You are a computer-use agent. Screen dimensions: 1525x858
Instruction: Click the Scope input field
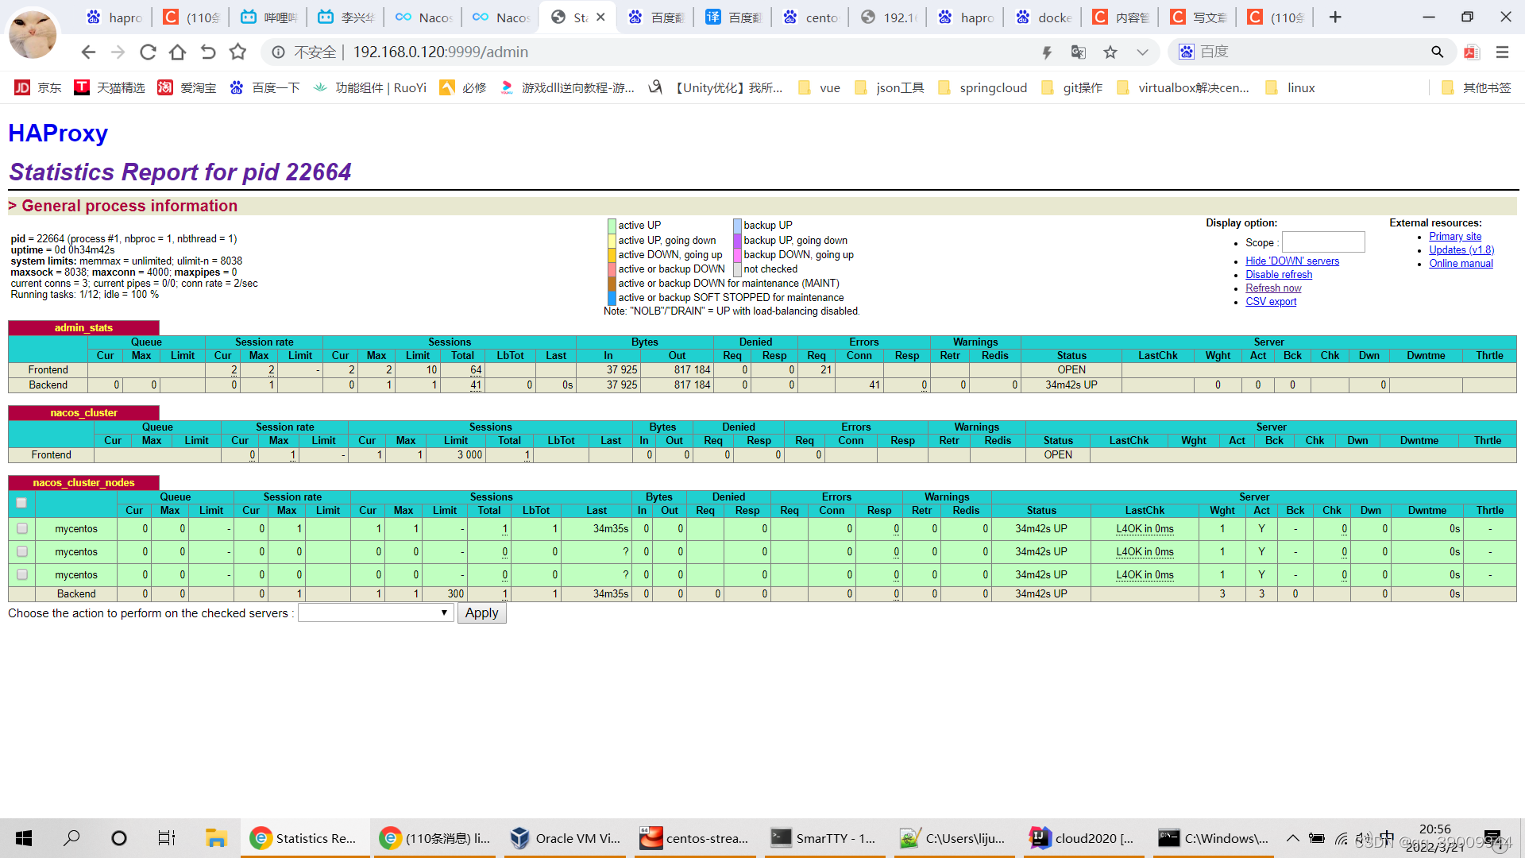1322,242
